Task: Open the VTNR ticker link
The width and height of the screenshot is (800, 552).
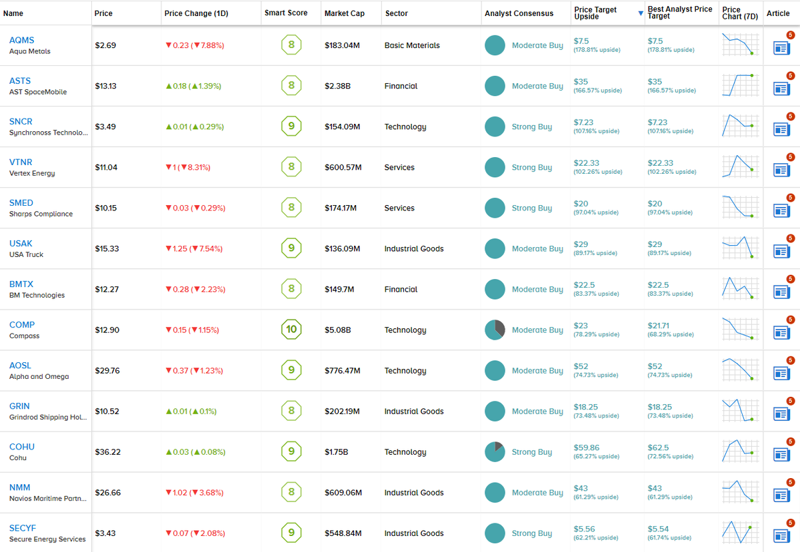Action: click(21, 162)
